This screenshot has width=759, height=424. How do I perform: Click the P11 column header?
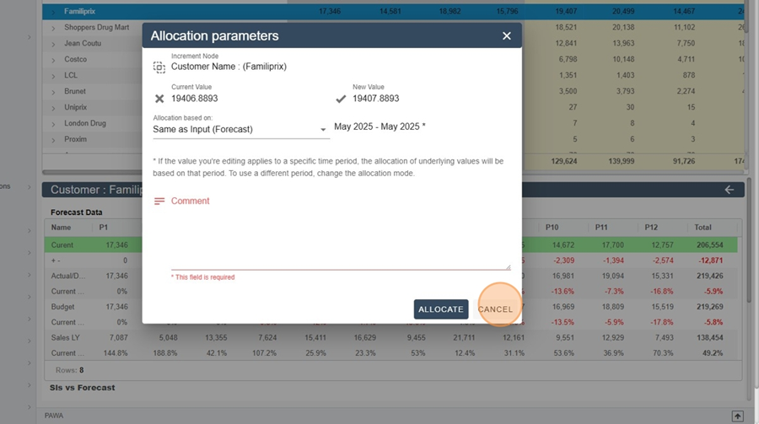pos(601,227)
